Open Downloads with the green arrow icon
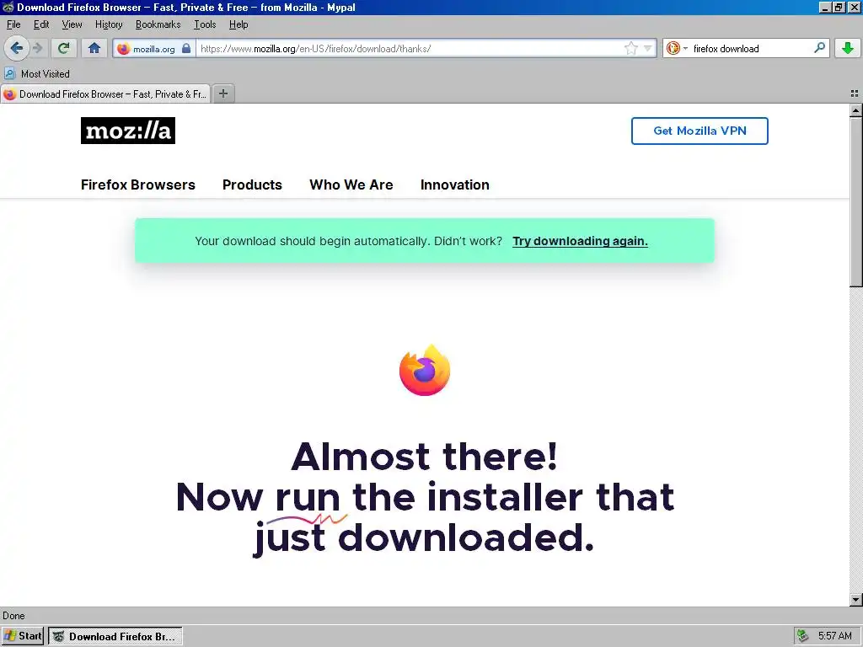 pos(848,48)
